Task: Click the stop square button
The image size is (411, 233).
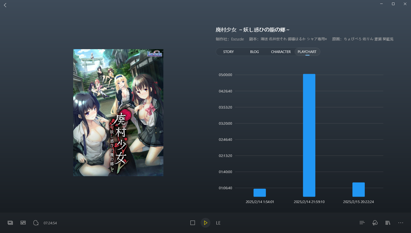Action: click(x=193, y=223)
